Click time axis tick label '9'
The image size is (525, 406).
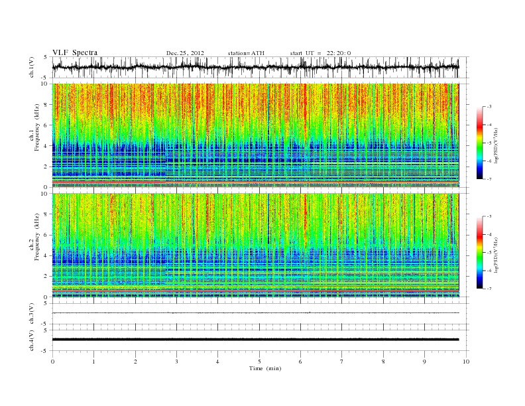click(424, 362)
